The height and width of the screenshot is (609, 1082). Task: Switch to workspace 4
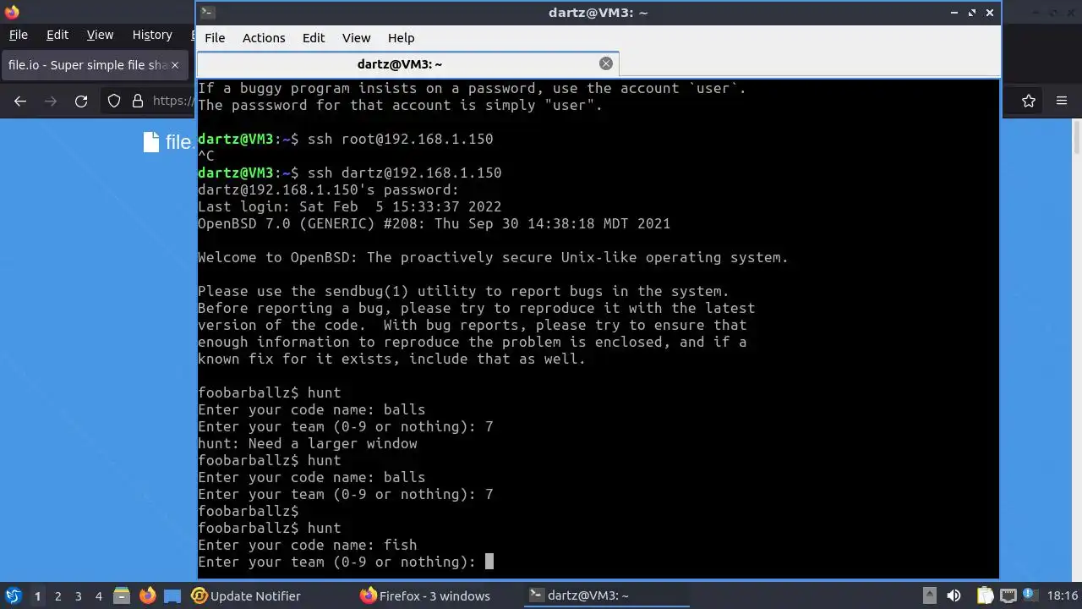coord(98,596)
